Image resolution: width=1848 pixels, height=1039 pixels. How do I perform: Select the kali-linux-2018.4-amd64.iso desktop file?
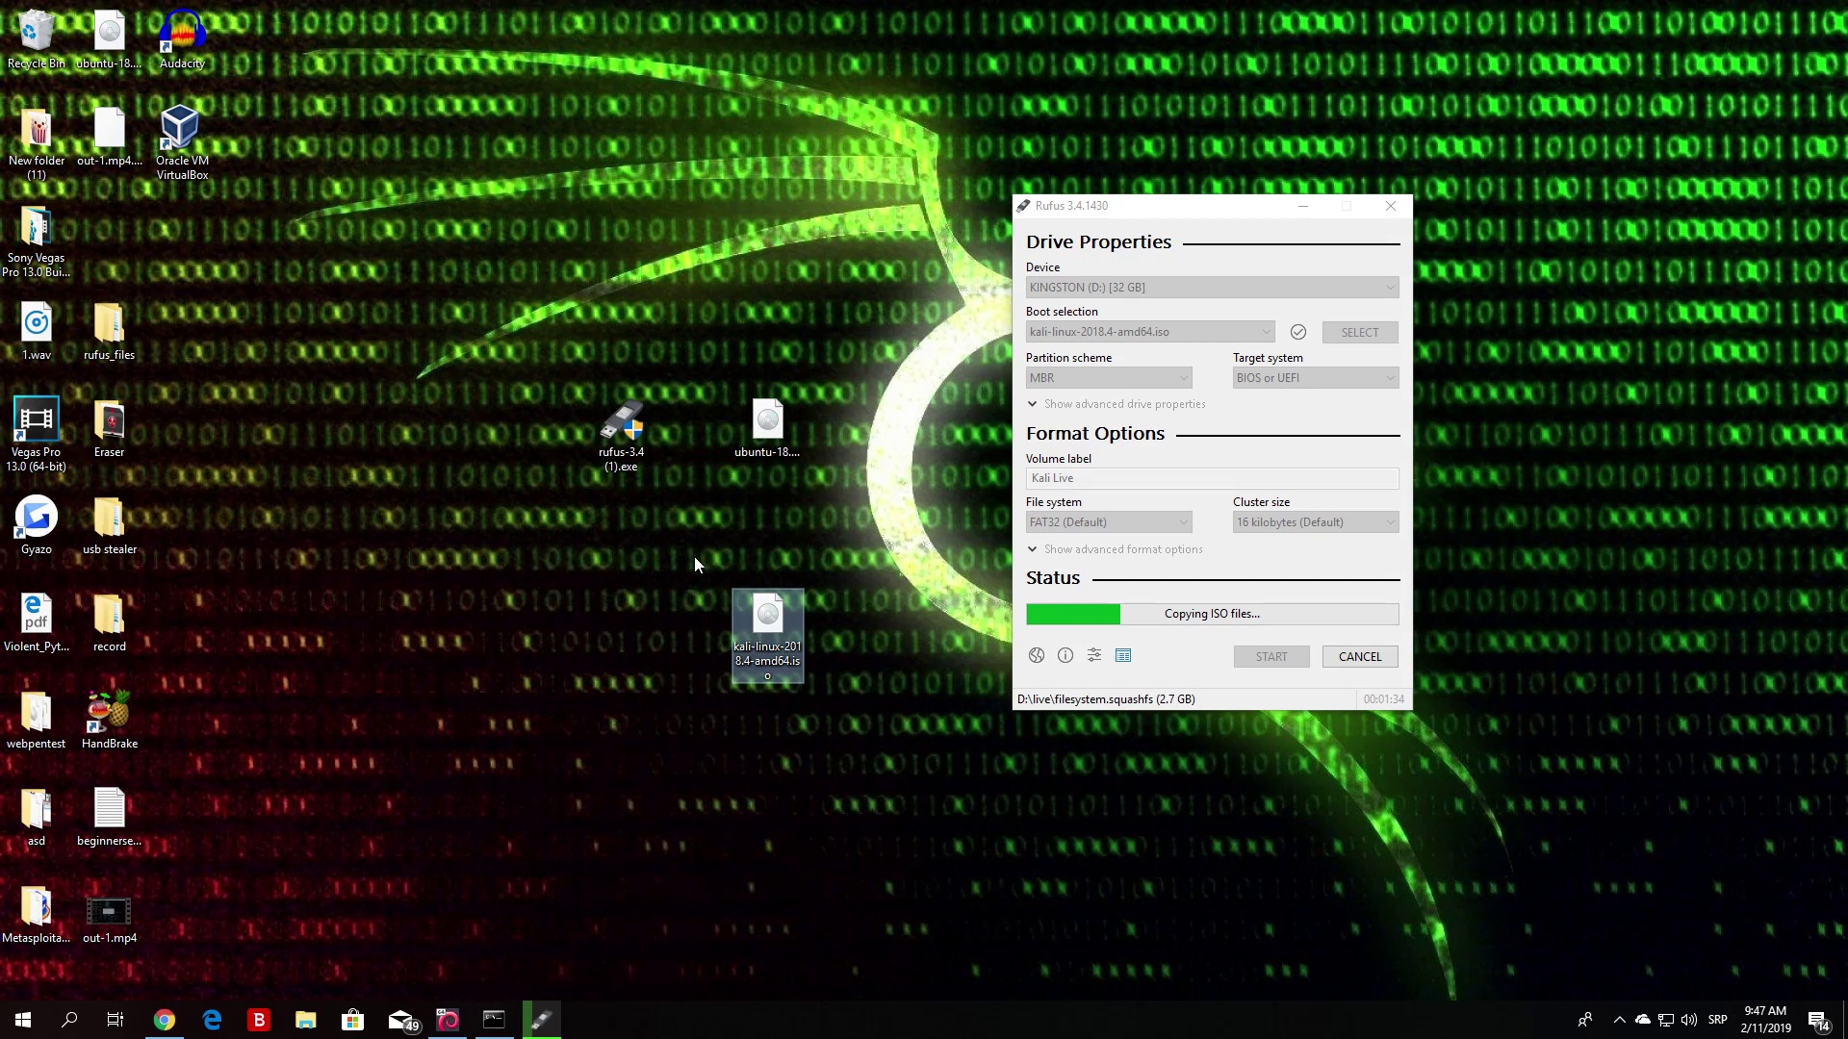point(767,635)
